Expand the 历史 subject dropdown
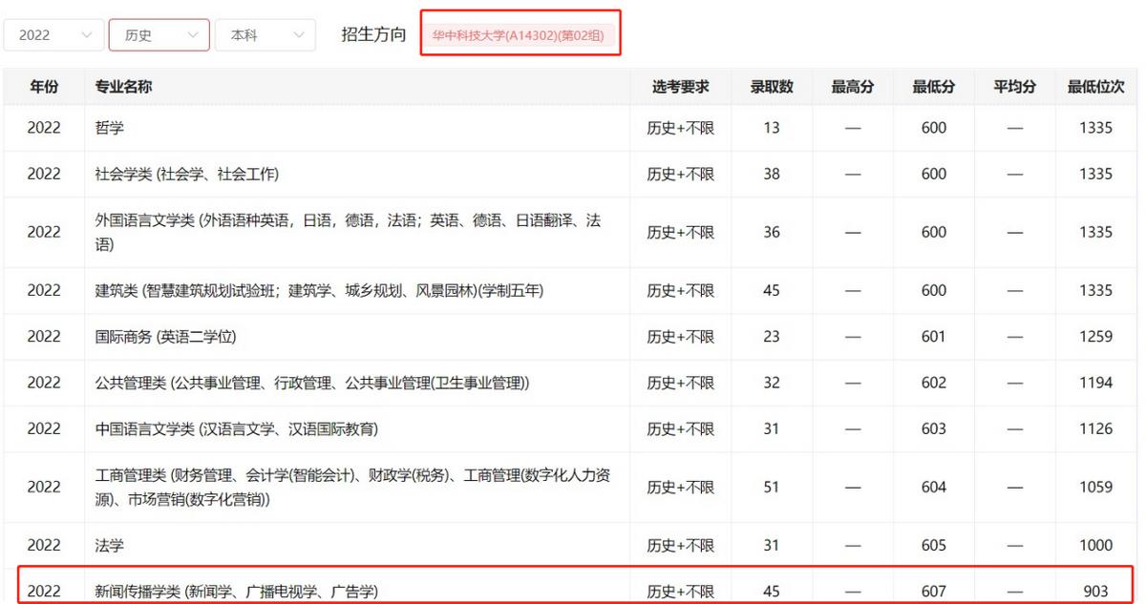Viewport: 1146px width, 604px height. [x=159, y=34]
